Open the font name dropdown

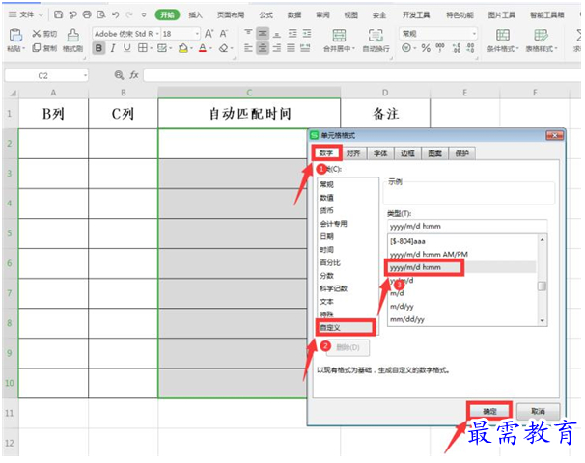[157, 34]
